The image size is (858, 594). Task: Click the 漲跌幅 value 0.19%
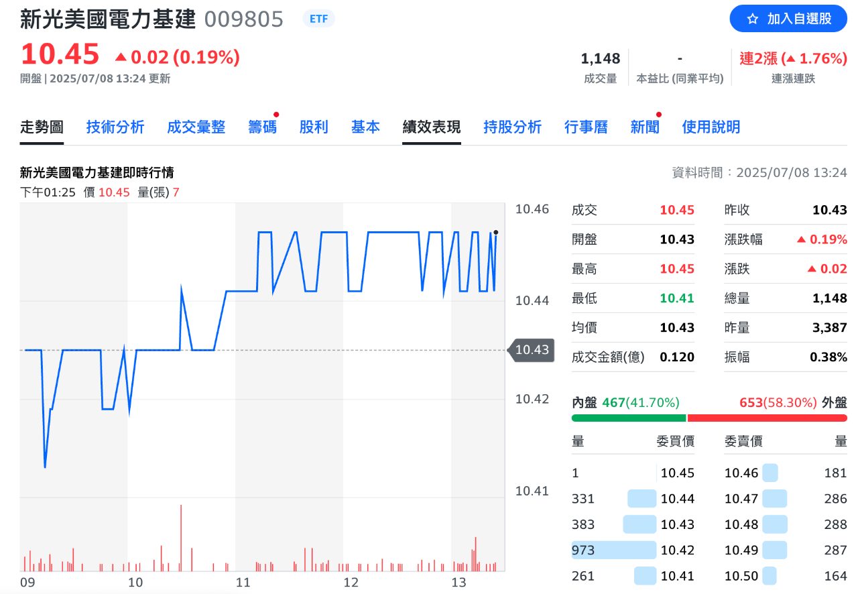(x=822, y=239)
